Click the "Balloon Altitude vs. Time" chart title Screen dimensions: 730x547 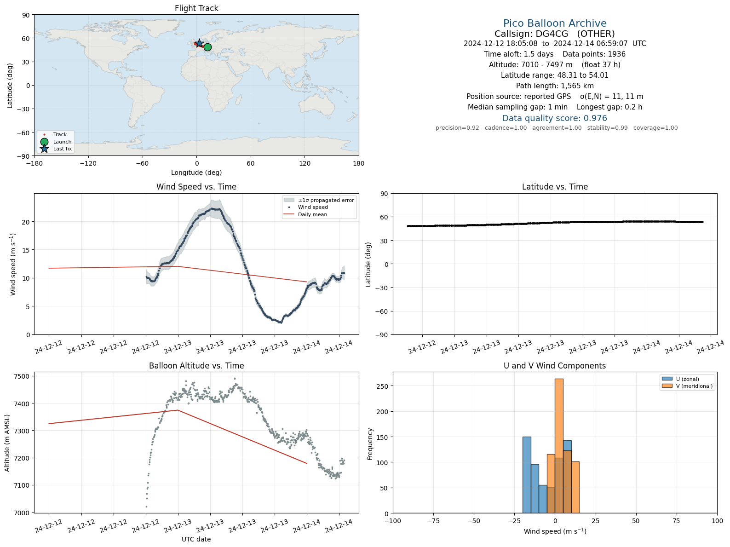tap(196, 366)
